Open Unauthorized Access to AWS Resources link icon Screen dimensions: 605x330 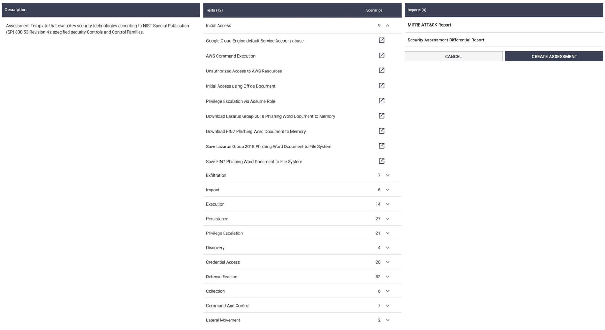point(381,71)
